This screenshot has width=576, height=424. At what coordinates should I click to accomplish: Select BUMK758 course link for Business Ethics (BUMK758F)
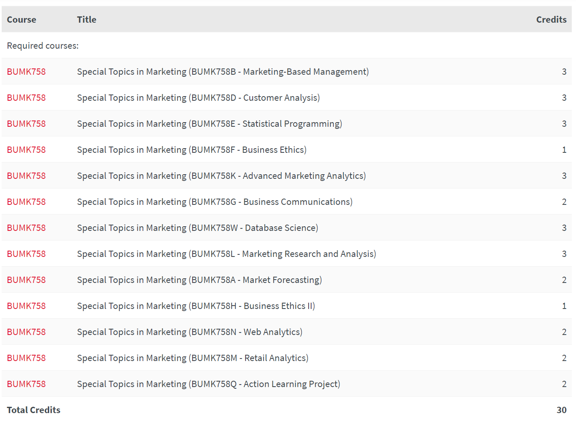point(26,150)
